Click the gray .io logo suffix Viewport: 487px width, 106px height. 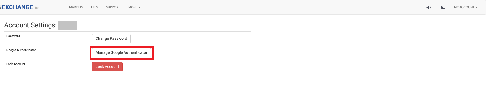pyautogui.click(x=36, y=8)
